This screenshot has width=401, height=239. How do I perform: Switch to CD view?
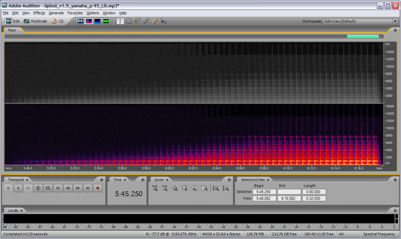point(57,21)
